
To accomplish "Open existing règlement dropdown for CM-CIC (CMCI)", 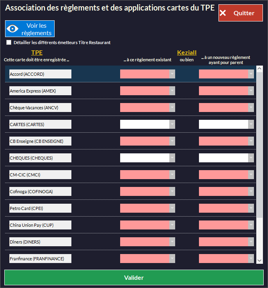I will (172, 175).
